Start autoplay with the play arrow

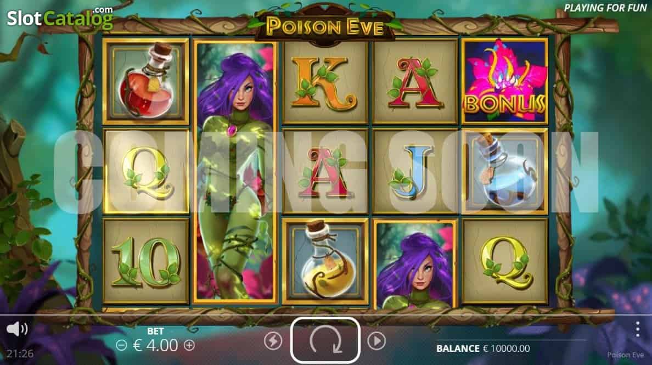click(376, 341)
